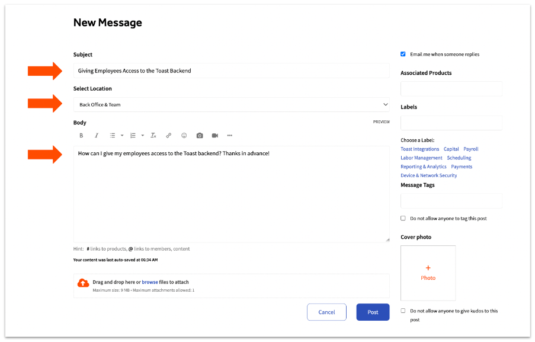535x342 pixels.
Task: Clear text formatting in the editor
Action: click(x=153, y=136)
